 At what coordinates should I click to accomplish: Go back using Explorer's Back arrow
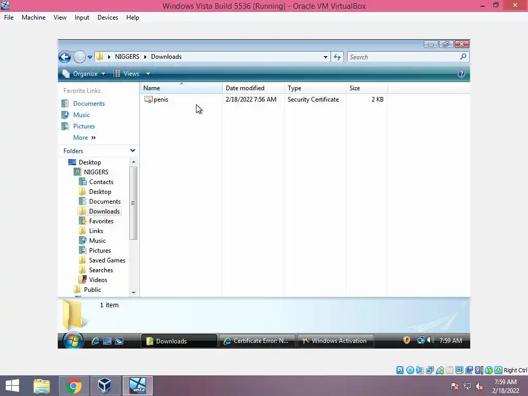pyautogui.click(x=64, y=57)
